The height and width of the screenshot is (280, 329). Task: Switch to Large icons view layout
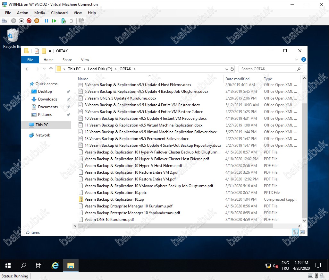pos(302,232)
